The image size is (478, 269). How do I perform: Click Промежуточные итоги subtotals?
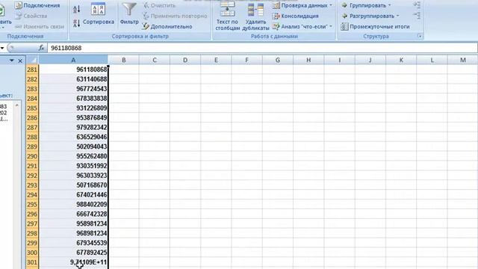375,27
